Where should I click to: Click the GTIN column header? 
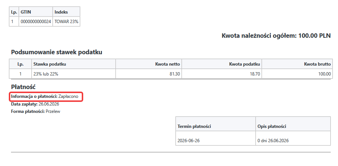click(36, 12)
